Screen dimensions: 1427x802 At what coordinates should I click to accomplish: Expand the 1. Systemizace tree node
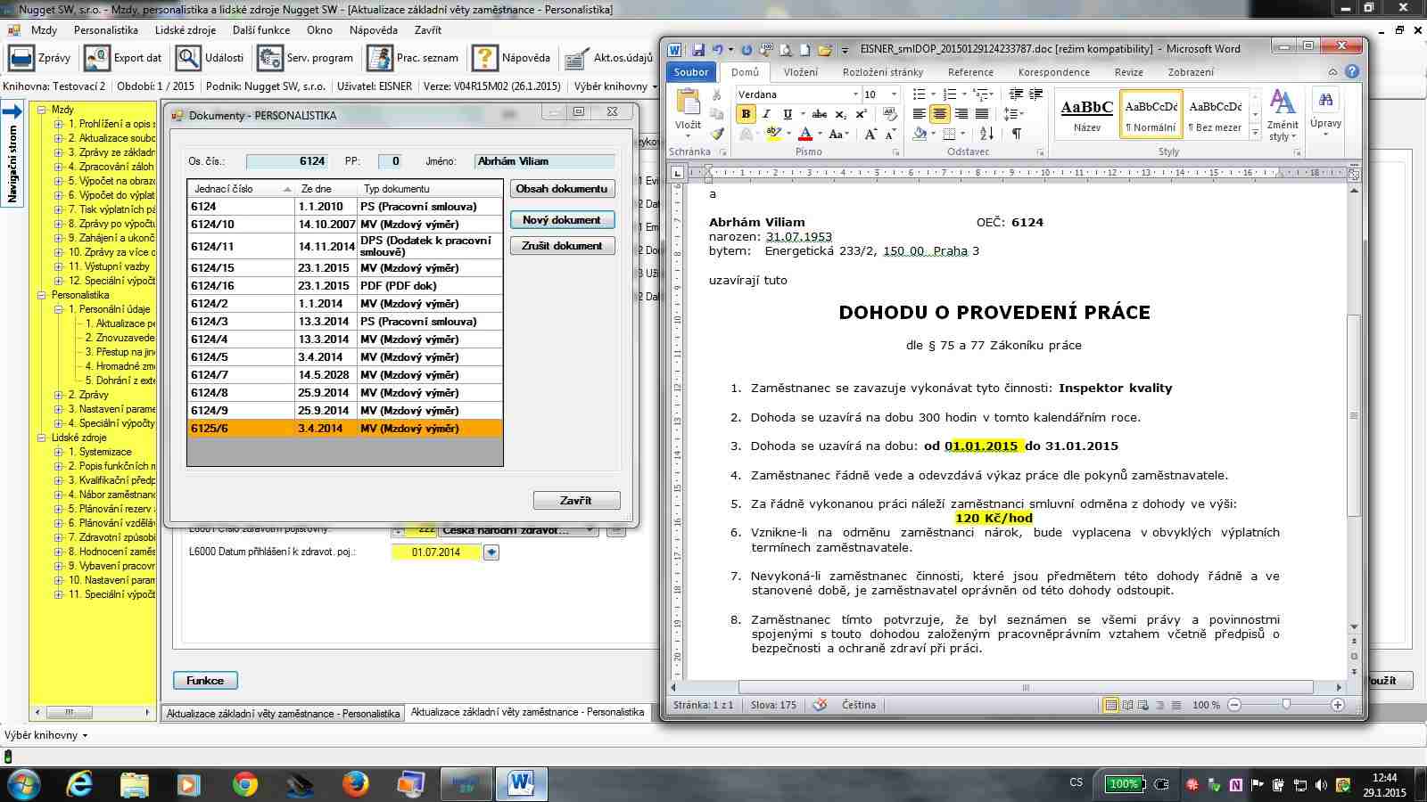point(58,452)
